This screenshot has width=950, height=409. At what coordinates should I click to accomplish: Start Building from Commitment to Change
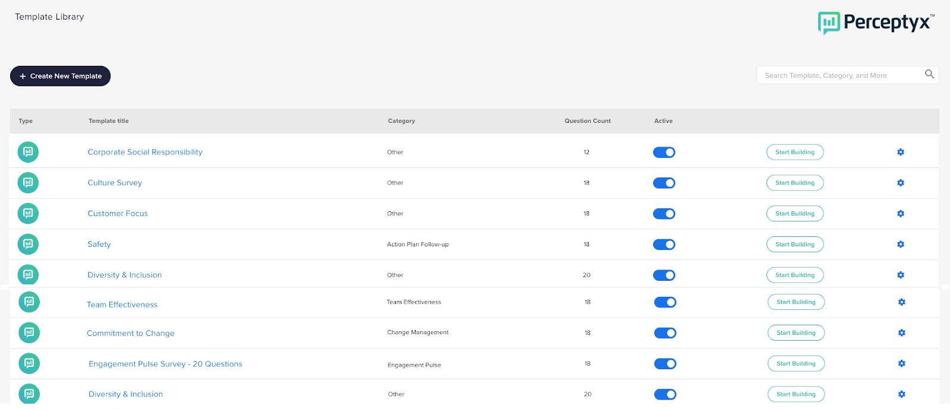click(x=796, y=333)
